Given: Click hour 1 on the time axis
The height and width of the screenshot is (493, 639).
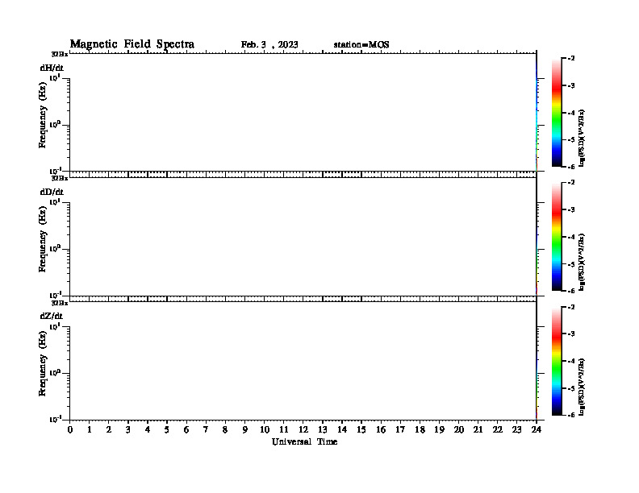Looking at the screenshot, I should [x=90, y=430].
